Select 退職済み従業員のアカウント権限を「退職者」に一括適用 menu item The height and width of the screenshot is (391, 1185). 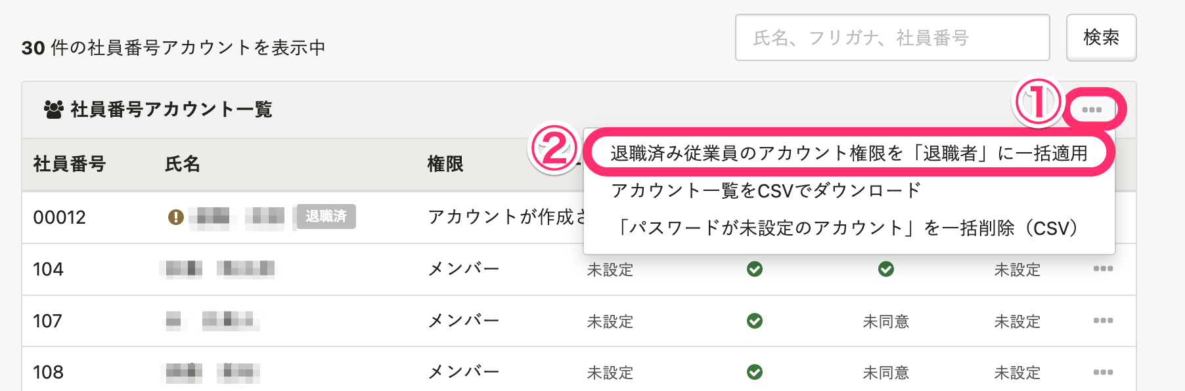849,153
